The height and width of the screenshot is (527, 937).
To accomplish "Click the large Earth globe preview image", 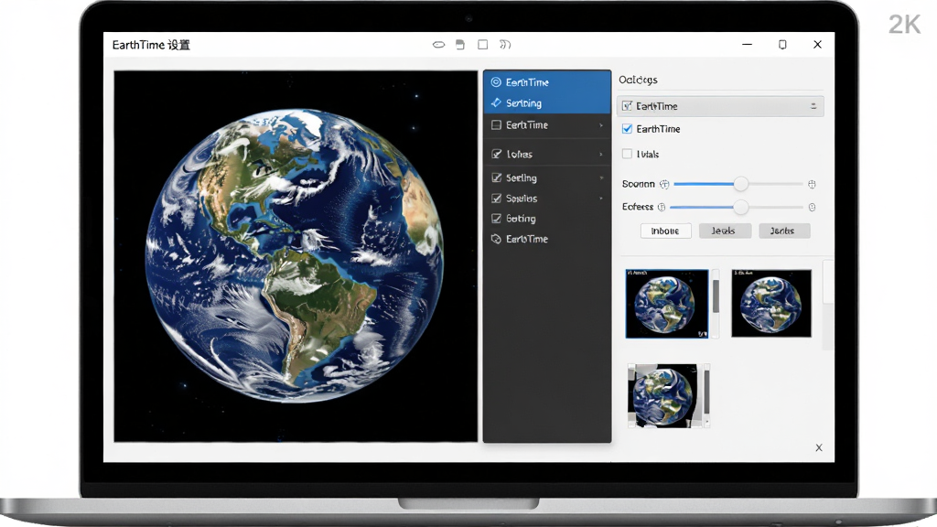I will pyautogui.click(x=296, y=256).
